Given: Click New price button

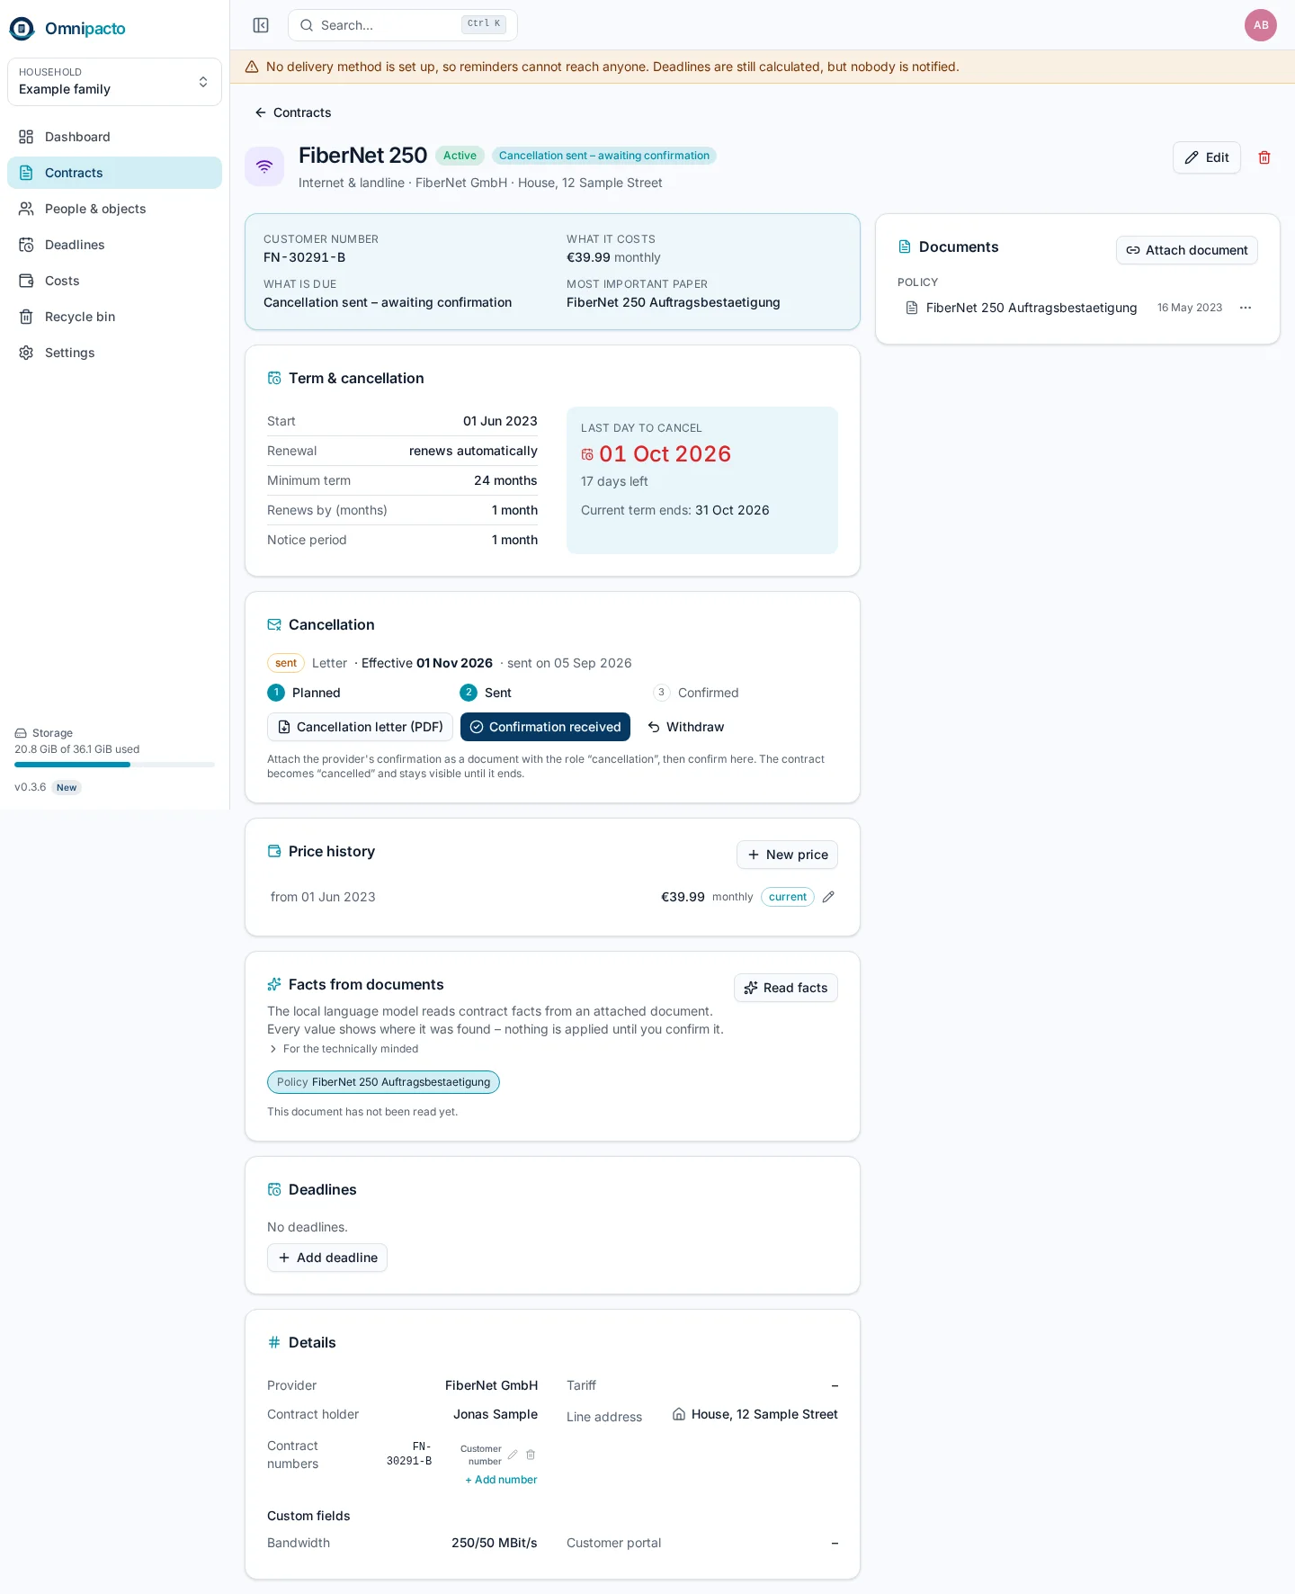Looking at the screenshot, I should tap(787, 855).
